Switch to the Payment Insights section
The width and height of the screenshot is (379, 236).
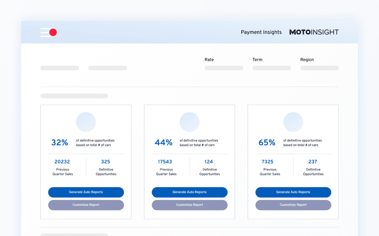(261, 32)
